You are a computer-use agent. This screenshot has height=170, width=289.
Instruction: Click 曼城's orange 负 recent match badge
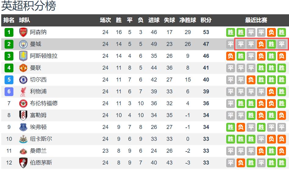pyautogui.click(x=261, y=44)
